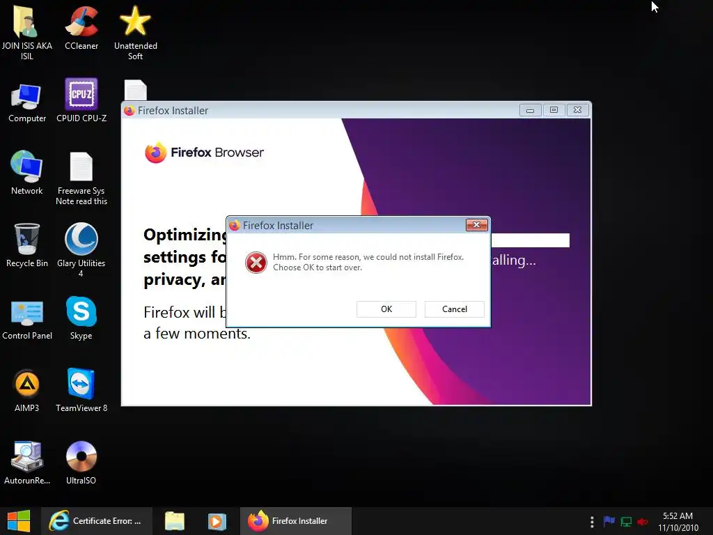Select the Freeware Sys Note text file
Screen dimensions: 713x535
81,178
